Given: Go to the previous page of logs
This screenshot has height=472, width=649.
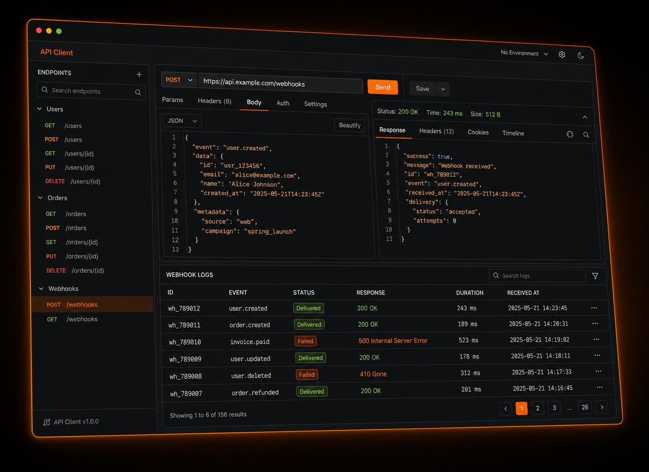Looking at the screenshot, I should (506, 408).
